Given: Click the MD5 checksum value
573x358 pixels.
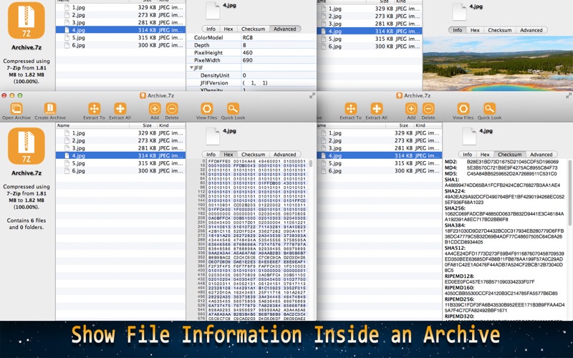Looking at the screenshot, I should [x=511, y=173].
